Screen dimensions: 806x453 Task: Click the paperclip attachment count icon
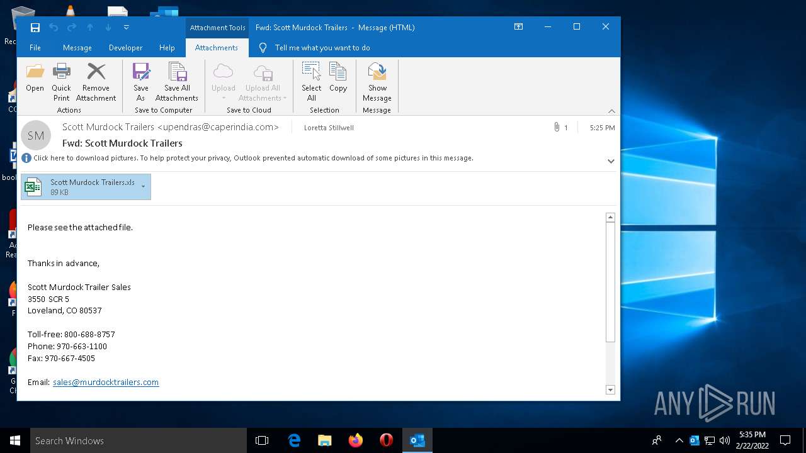(557, 127)
